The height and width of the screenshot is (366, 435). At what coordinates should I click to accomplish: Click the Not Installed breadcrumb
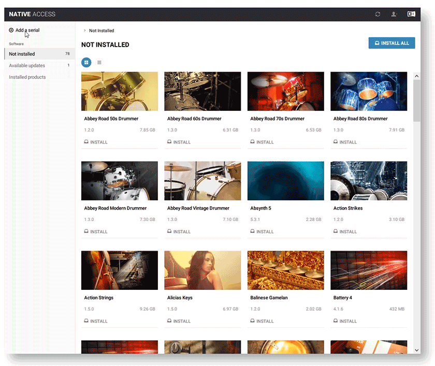click(102, 31)
